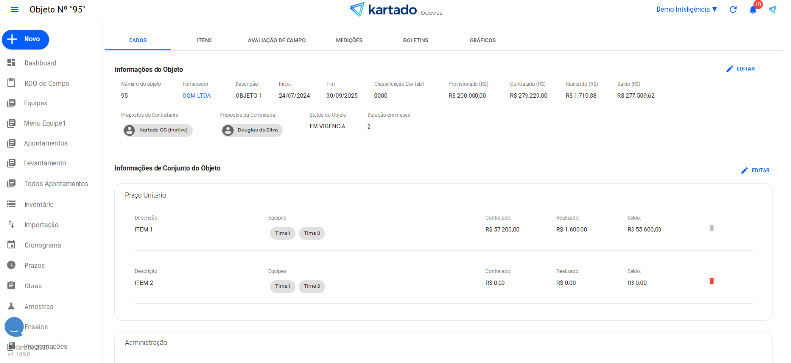The height and width of the screenshot is (363, 791).
Task: Click the Kartado logo icon at top right
Action: coord(773,10)
